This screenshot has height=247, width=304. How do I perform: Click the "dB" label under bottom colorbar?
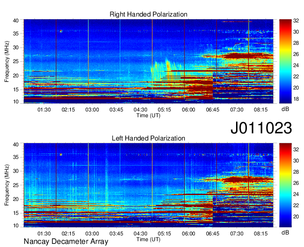pyautogui.click(x=285, y=232)
